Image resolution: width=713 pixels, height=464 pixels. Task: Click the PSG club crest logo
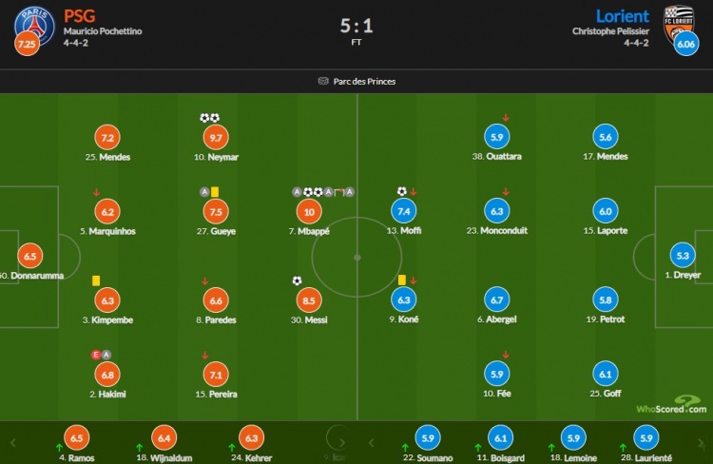(34, 26)
